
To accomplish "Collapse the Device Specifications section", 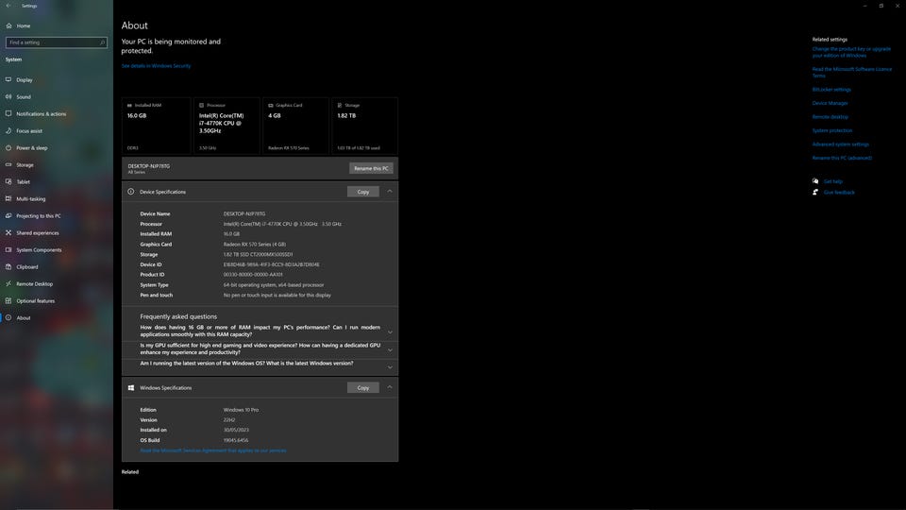I will point(390,192).
